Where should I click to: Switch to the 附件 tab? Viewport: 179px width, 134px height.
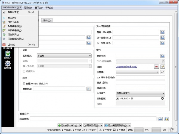[x=47, y=21]
